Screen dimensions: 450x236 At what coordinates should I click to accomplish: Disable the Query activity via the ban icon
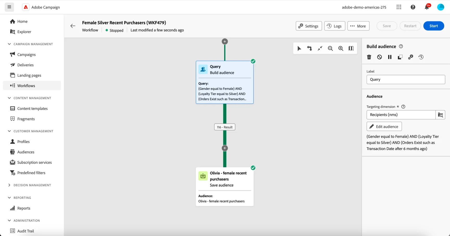(x=379, y=57)
